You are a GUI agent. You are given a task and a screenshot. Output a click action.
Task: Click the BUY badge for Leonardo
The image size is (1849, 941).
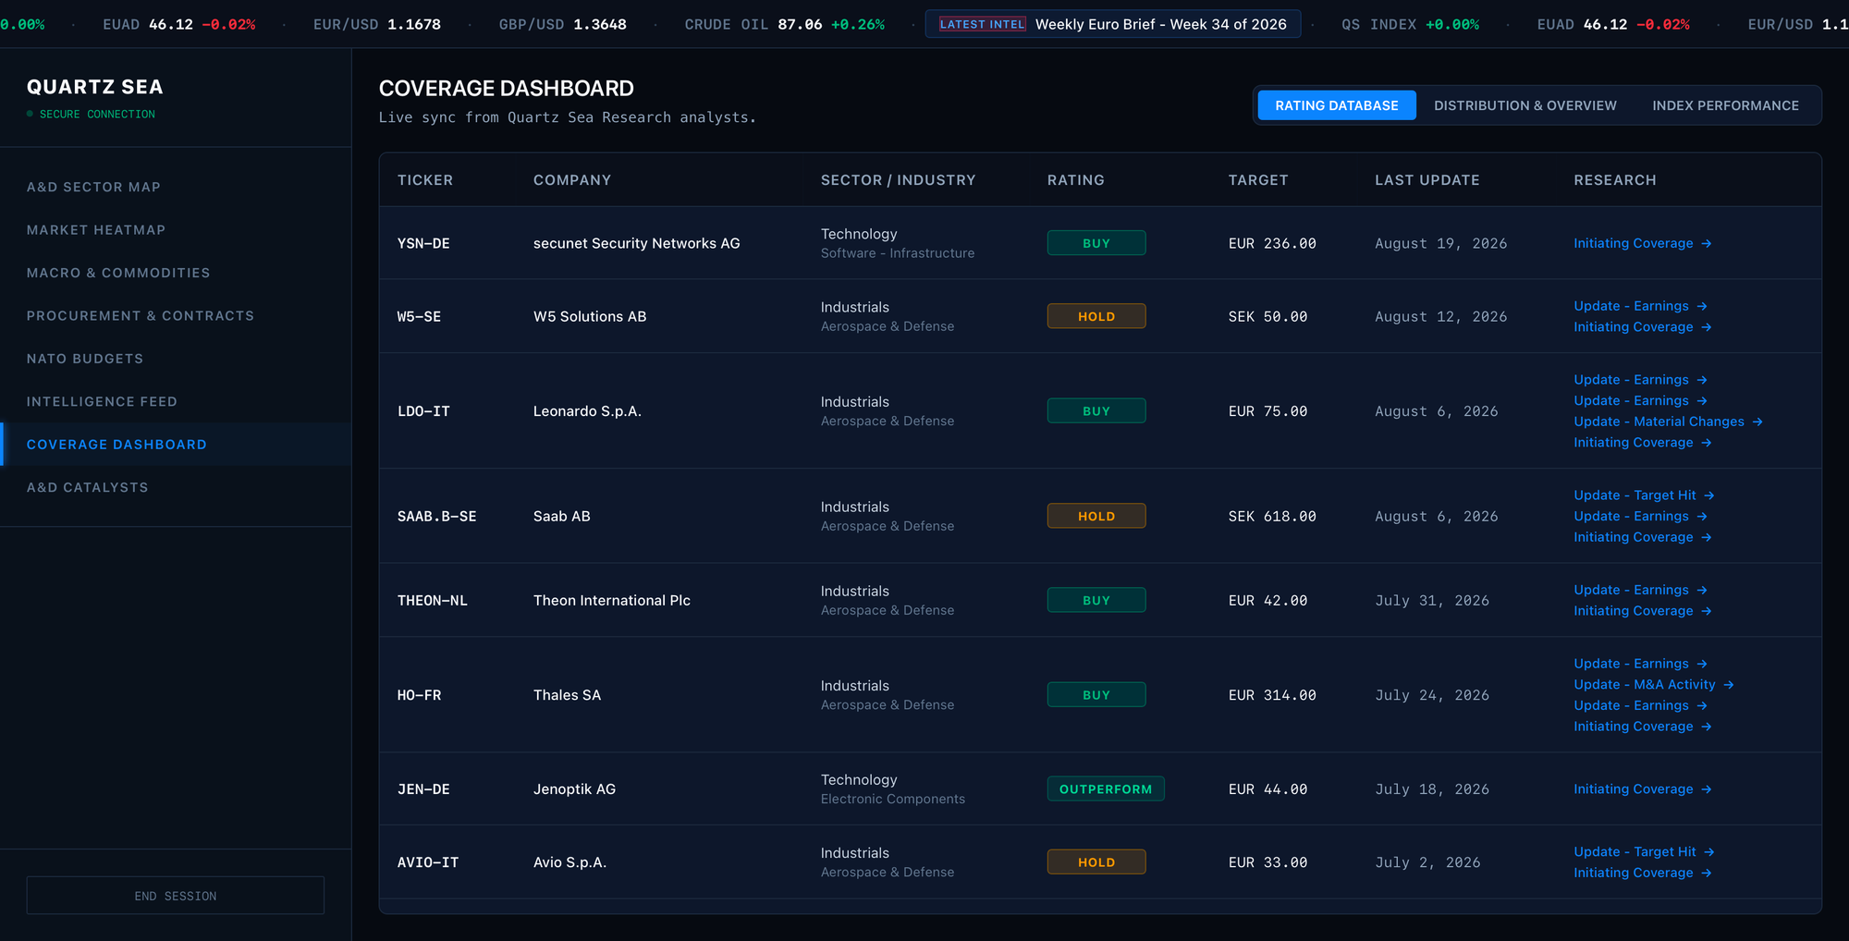coord(1096,411)
